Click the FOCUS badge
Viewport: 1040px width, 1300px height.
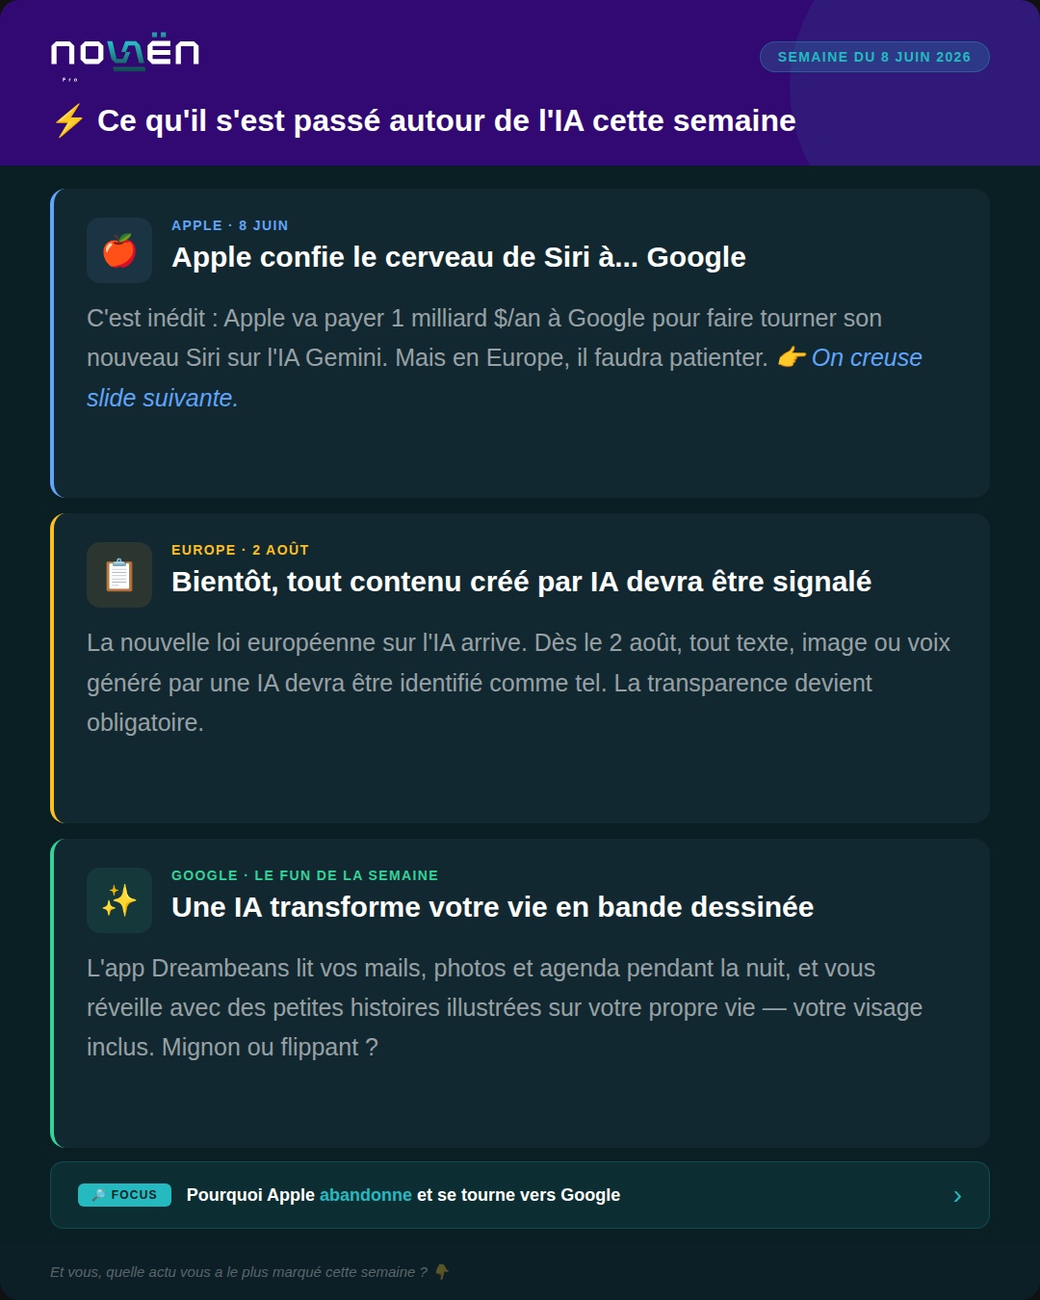[124, 1195]
